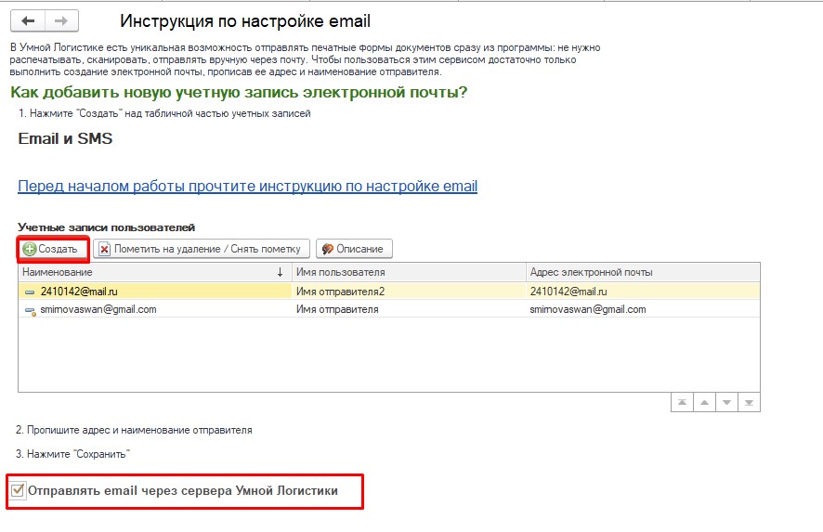
Task: Sort by the Наименование column header
Action: coord(155,272)
